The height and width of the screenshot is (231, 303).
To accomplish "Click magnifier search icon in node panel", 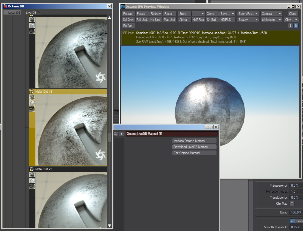I will [116, 134].
